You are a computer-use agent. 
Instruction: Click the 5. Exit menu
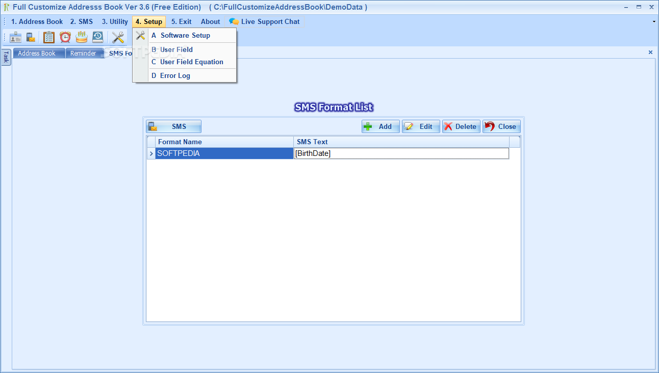pyautogui.click(x=182, y=21)
